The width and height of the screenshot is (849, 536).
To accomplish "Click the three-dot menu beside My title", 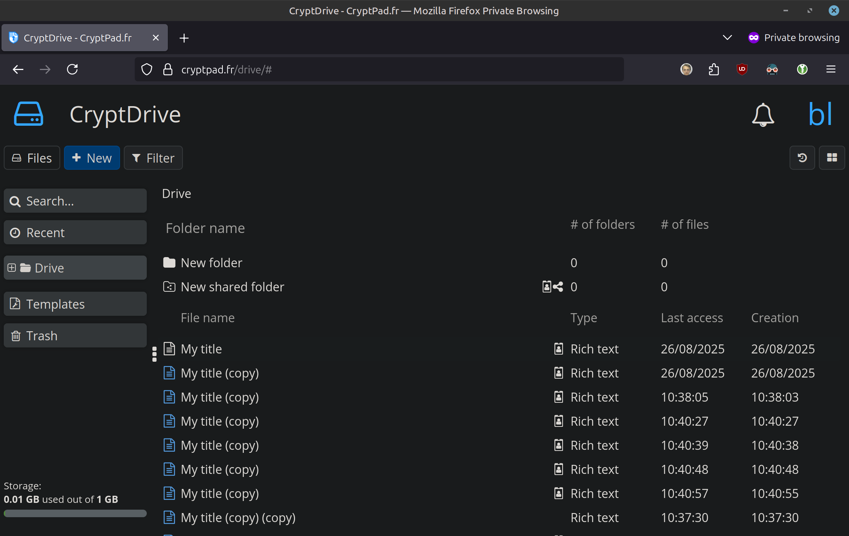I will click(x=154, y=354).
